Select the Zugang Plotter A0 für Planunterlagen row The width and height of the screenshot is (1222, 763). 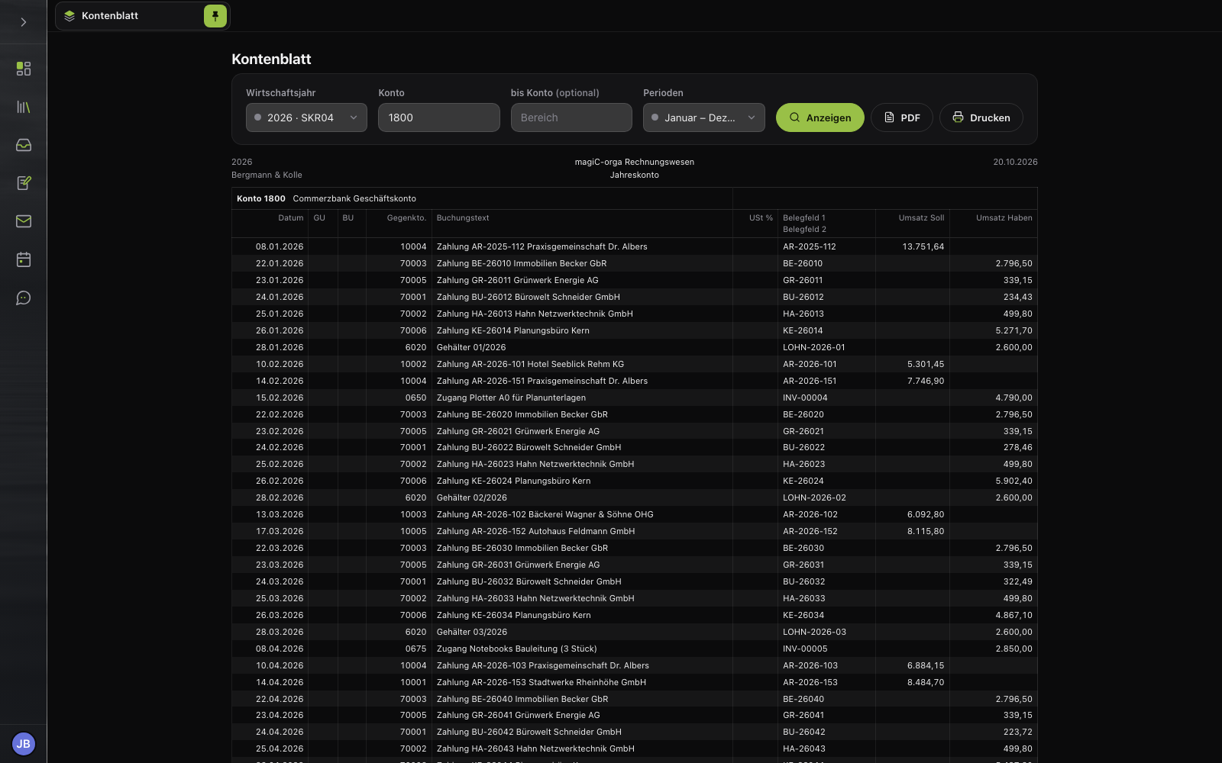coord(634,398)
